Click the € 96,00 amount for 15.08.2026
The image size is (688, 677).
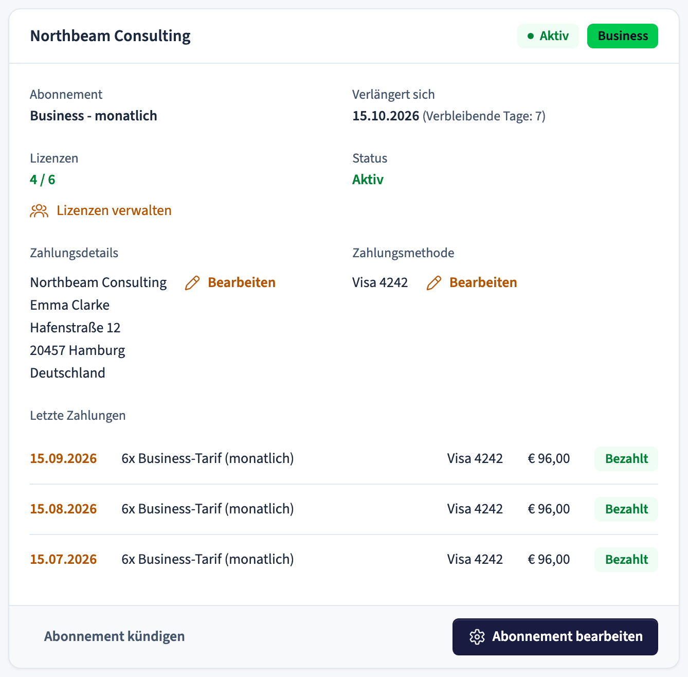(x=549, y=509)
